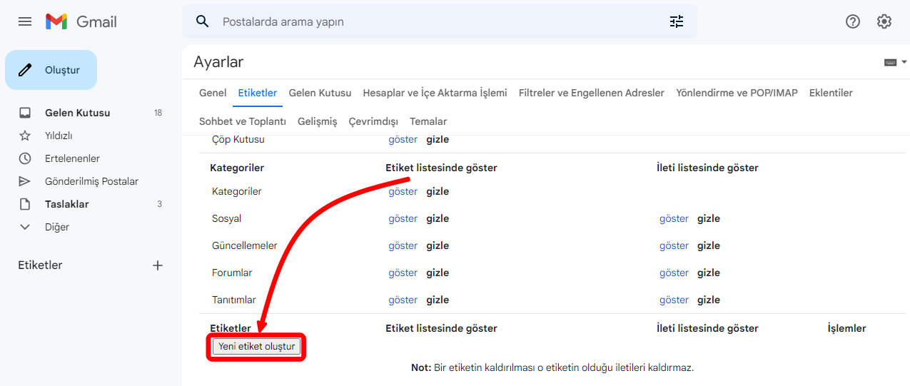
Task: Open the Sohbet ve Toplantı tab
Action: click(x=243, y=121)
